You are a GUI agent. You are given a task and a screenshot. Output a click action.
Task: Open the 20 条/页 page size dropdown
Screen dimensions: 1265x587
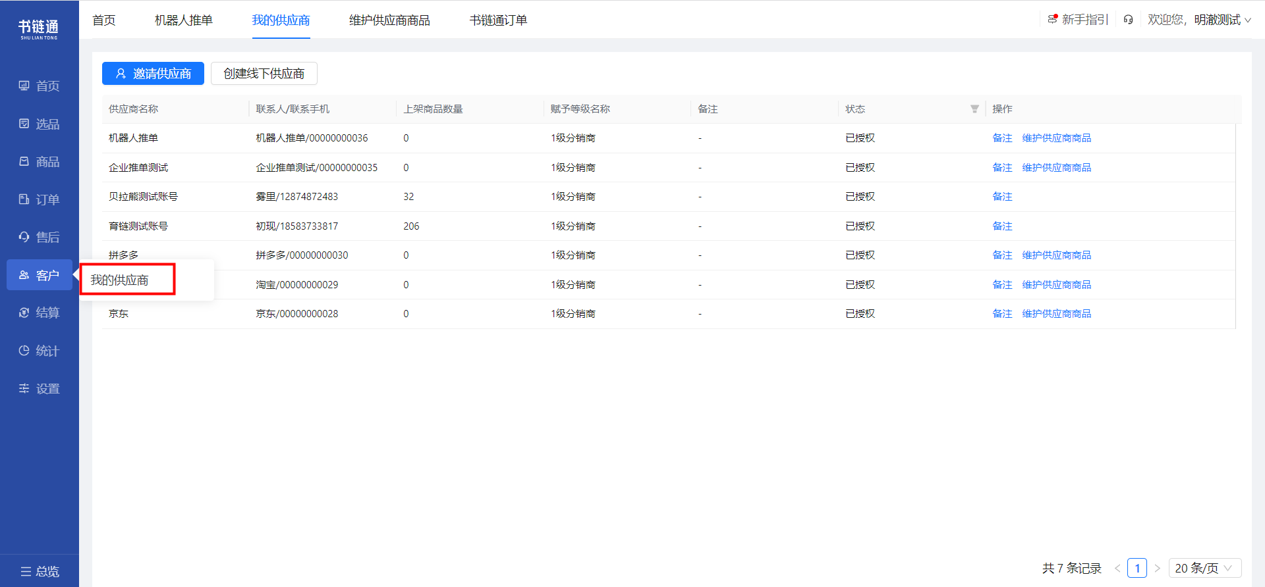coord(1205,568)
